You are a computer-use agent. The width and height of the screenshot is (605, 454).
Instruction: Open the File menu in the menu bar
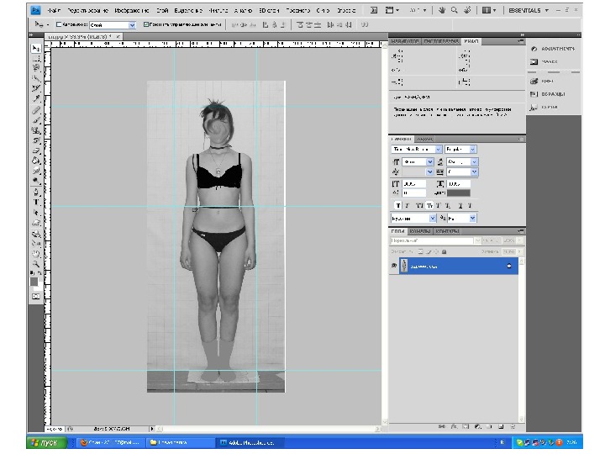click(x=54, y=12)
